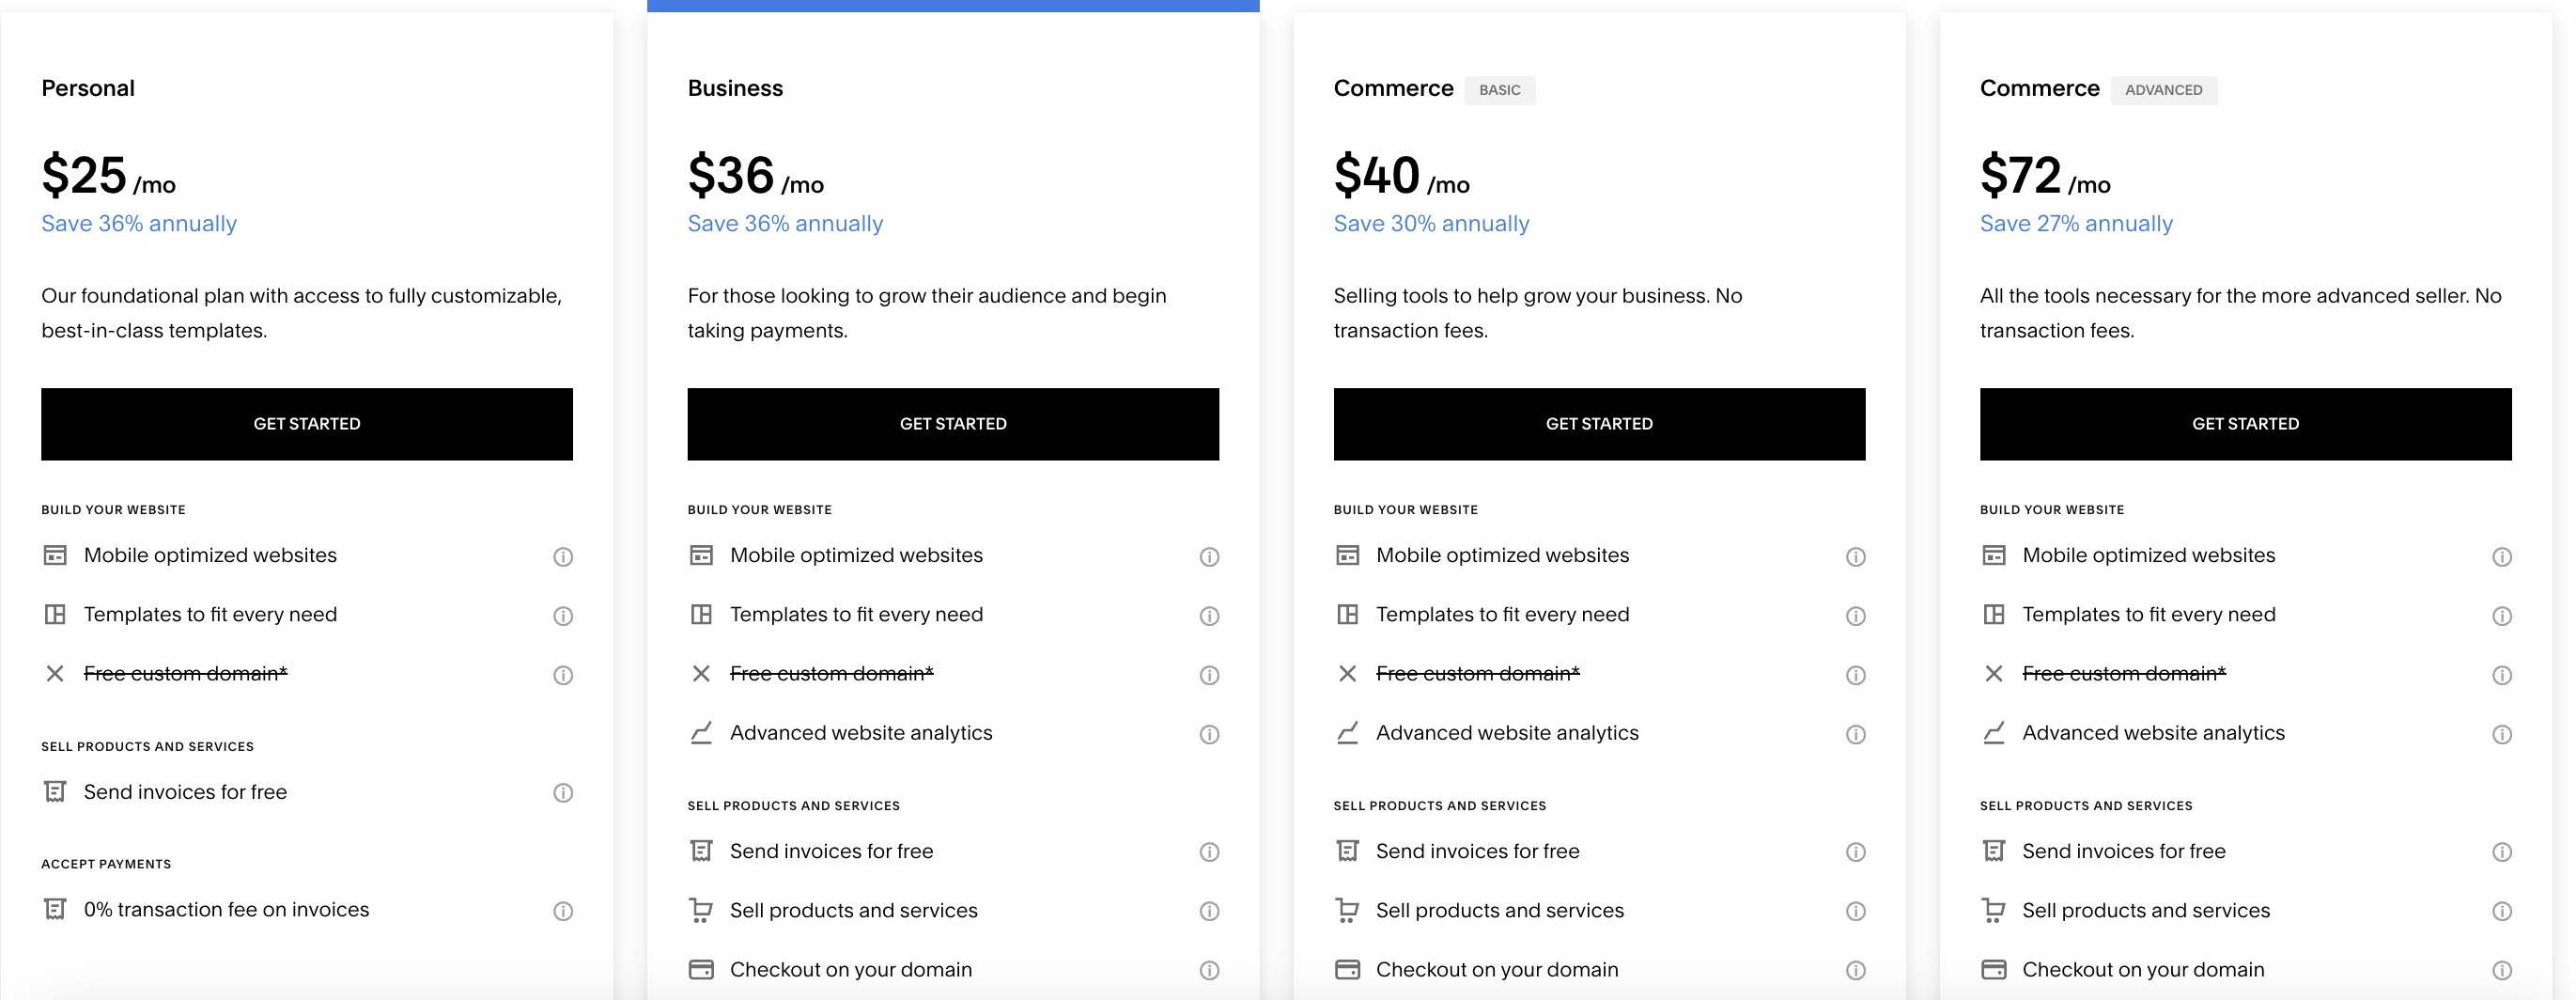Click Save 30% annually under Commerce Basic
The width and height of the screenshot is (2576, 1000).
click(1431, 224)
